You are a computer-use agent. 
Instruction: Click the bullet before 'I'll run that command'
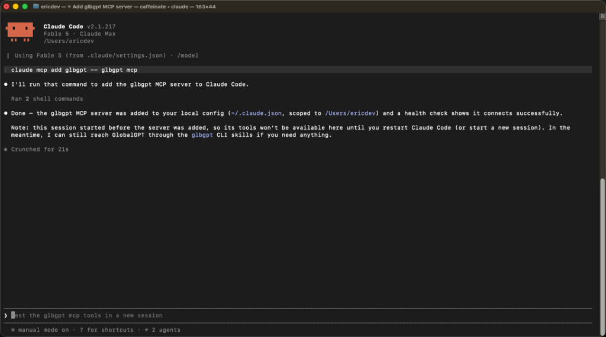coord(6,84)
